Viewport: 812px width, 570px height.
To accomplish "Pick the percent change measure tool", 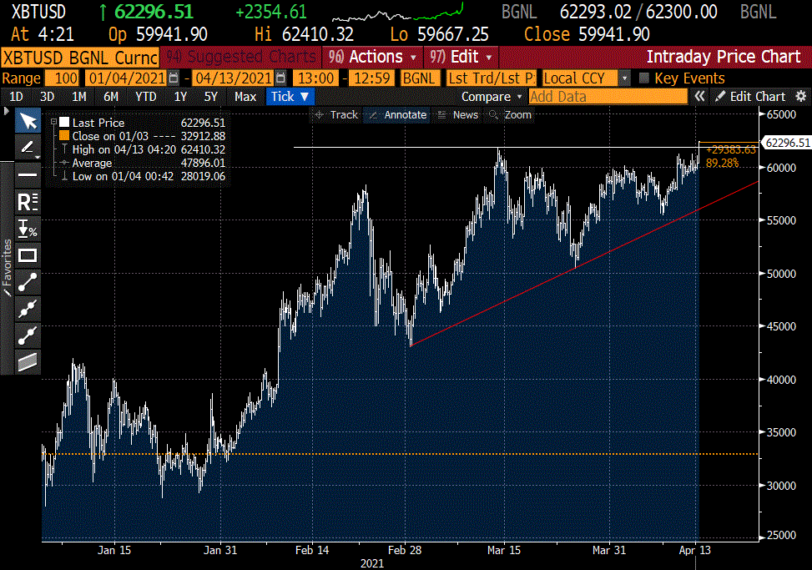I will 28,229.
